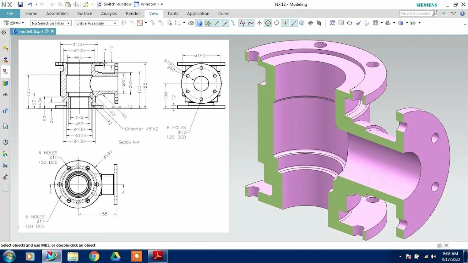Open the Analysis ribbon tab
The width and height of the screenshot is (468, 263).
(x=109, y=14)
